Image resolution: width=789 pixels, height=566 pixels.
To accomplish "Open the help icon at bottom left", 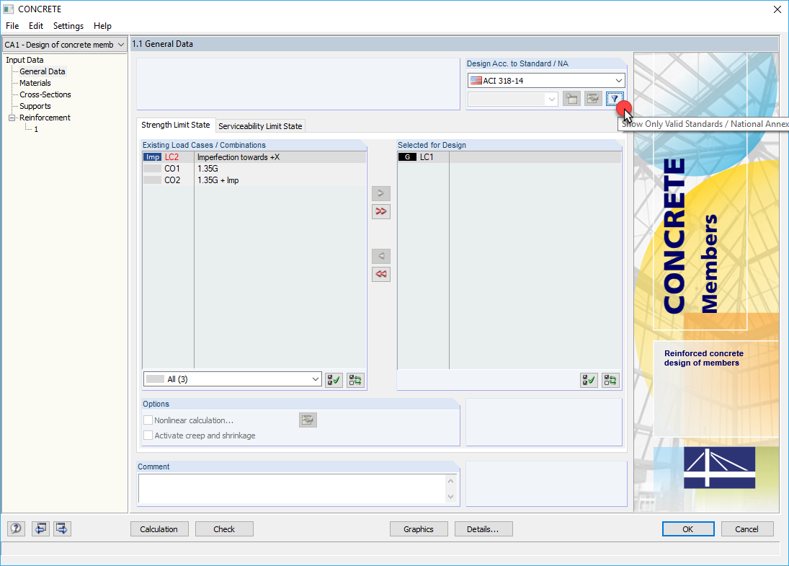I will tap(15, 529).
